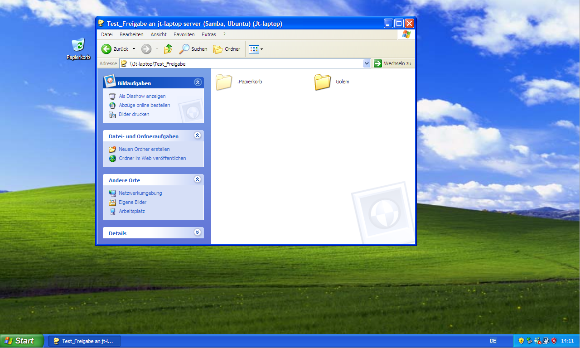The height and width of the screenshot is (348, 580).
Task: Click the Arbeitsplatz computer icon
Action: [x=112, y=211]
